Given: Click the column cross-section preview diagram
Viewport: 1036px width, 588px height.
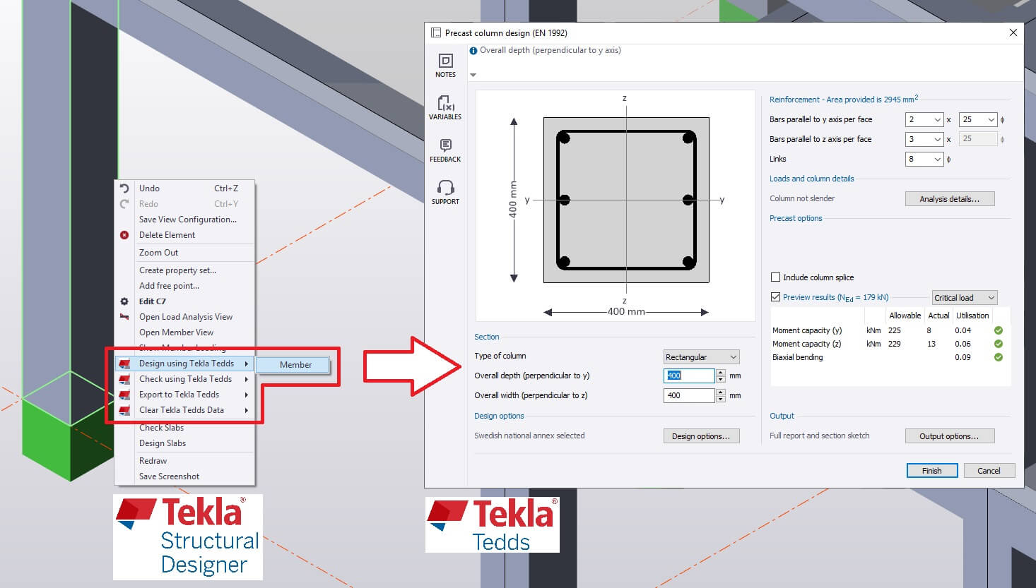Looking at the screenshot, I should [x=616, y=205].
